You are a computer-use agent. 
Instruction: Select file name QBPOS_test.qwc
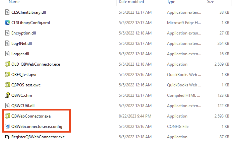pos(26,85)
